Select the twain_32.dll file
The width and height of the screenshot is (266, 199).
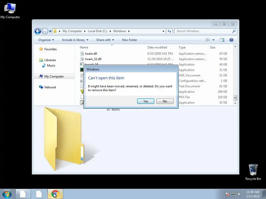click(x=93, y=59)
